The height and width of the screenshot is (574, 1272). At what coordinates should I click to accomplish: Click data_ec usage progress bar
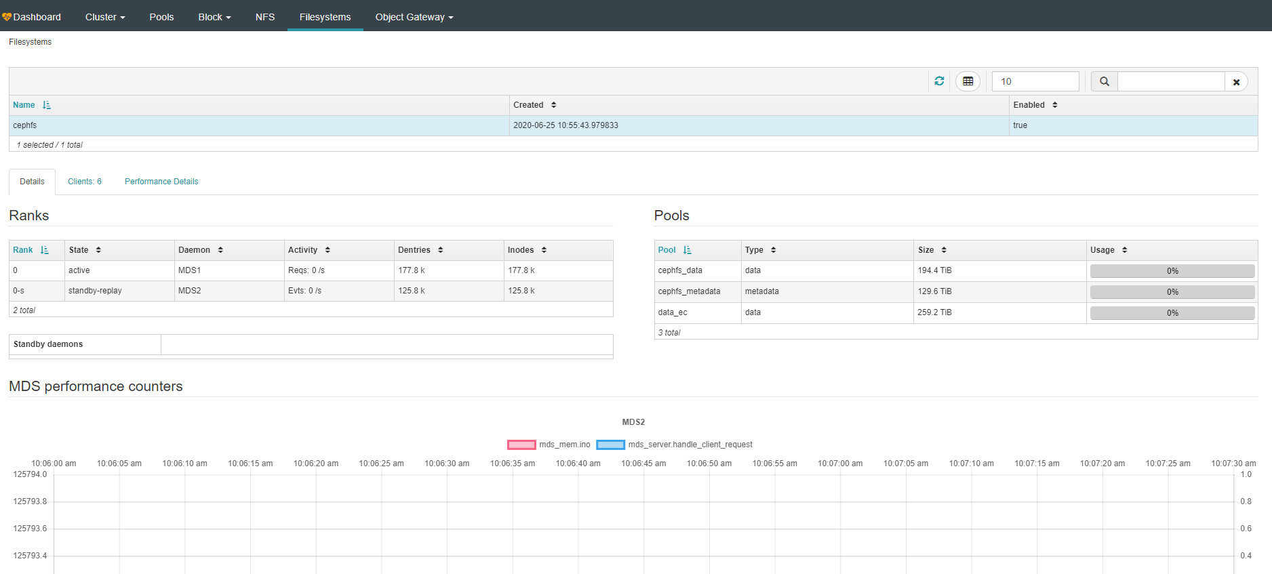click(1172, 313)
